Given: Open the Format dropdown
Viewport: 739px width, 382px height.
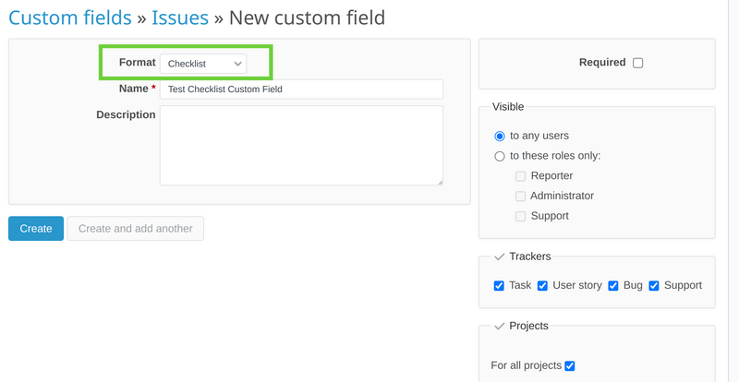Looking at the screenshot, I should (x=203, y=64).
